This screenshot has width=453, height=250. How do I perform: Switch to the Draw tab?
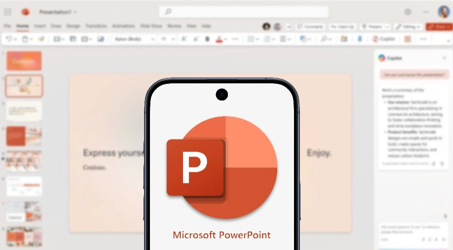click(x=56, y=26)
